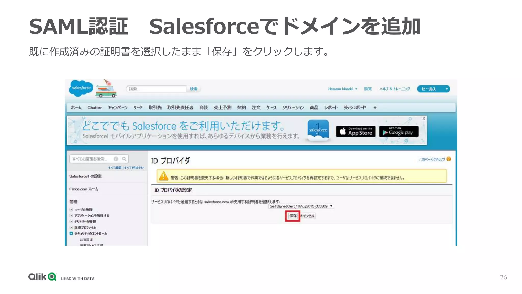Open the Salesforce1 app icon in banner
The image size is (522, 294).
pyautogui.click(x=318, y=130)
